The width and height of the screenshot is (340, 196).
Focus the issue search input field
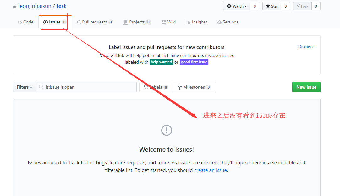coord(86,87)
